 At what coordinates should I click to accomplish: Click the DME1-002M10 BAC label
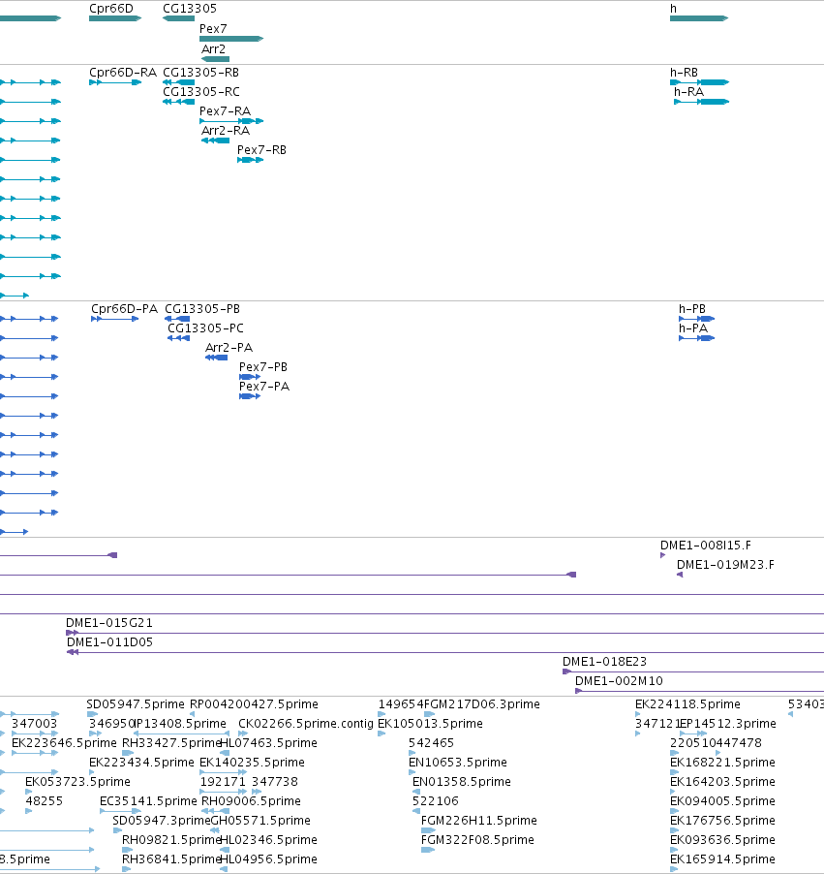(619, 680)
